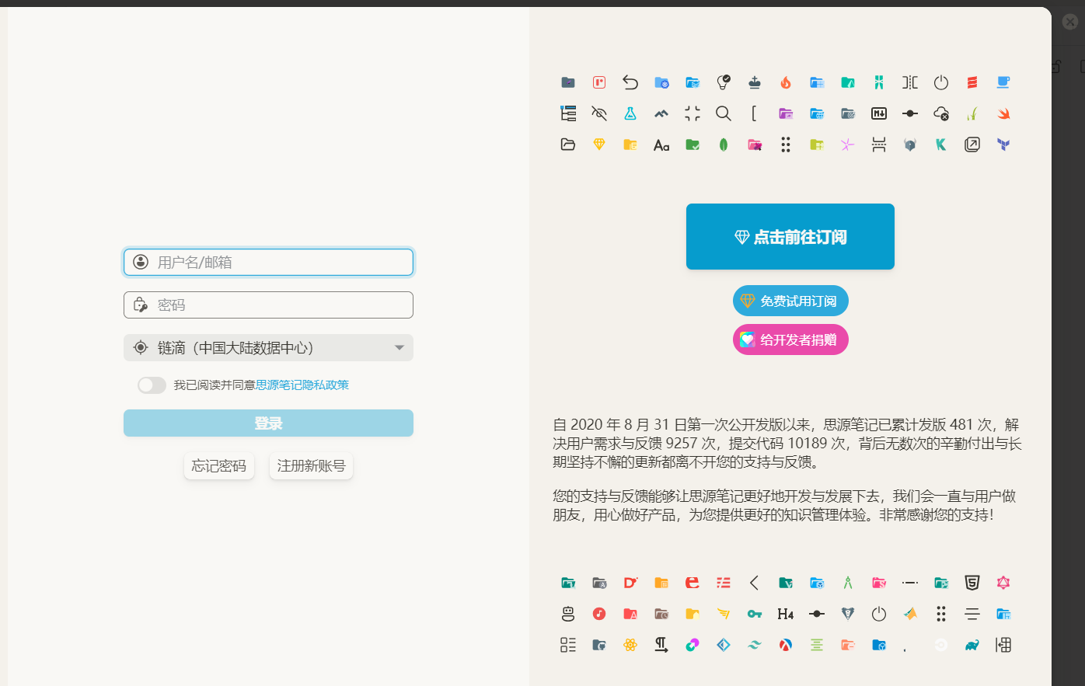Click the red music note icon
Image resolution: width=1085 pixels, height=686 pixels.
pyautogui.click(x=598, y=614)
